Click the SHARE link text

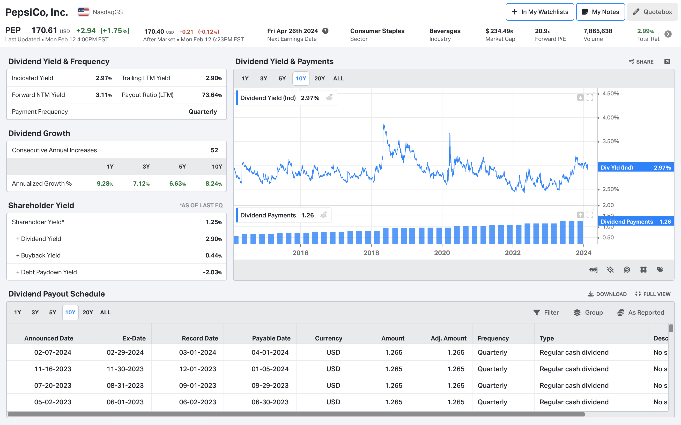645,62
